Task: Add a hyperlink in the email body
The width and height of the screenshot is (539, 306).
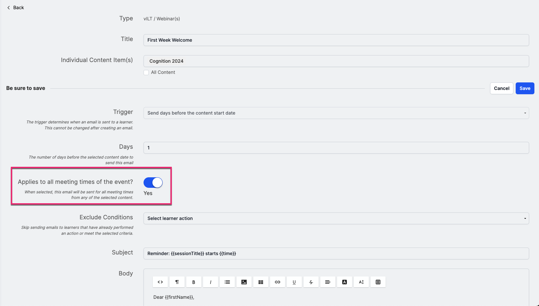Action: (x=277, y=282)
